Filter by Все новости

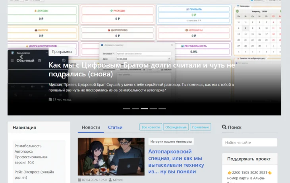coord(151,127)
